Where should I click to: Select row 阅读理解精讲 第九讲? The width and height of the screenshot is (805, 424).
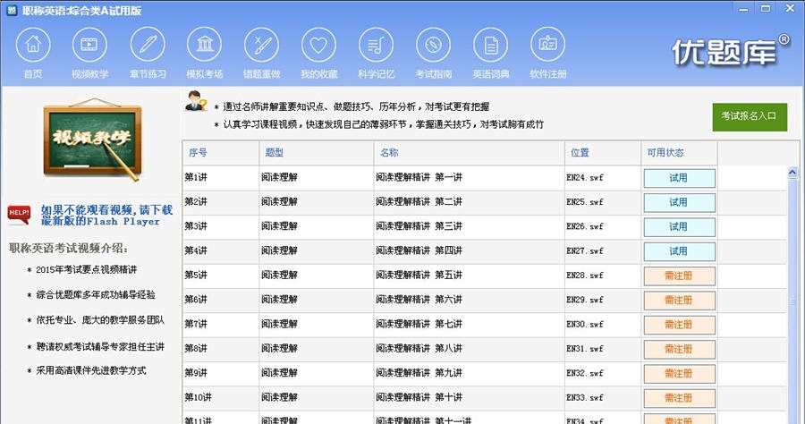tap(484, 374)
